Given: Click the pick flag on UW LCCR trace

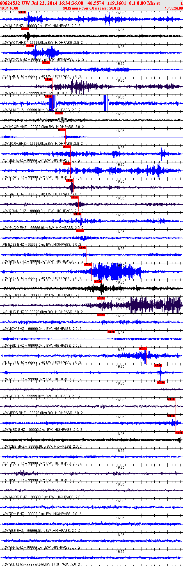Looking at the screenshot, I should point(59,113).
